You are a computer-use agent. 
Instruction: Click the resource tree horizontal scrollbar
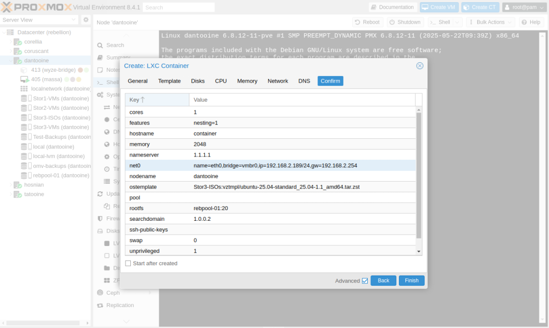coord(43,323)
